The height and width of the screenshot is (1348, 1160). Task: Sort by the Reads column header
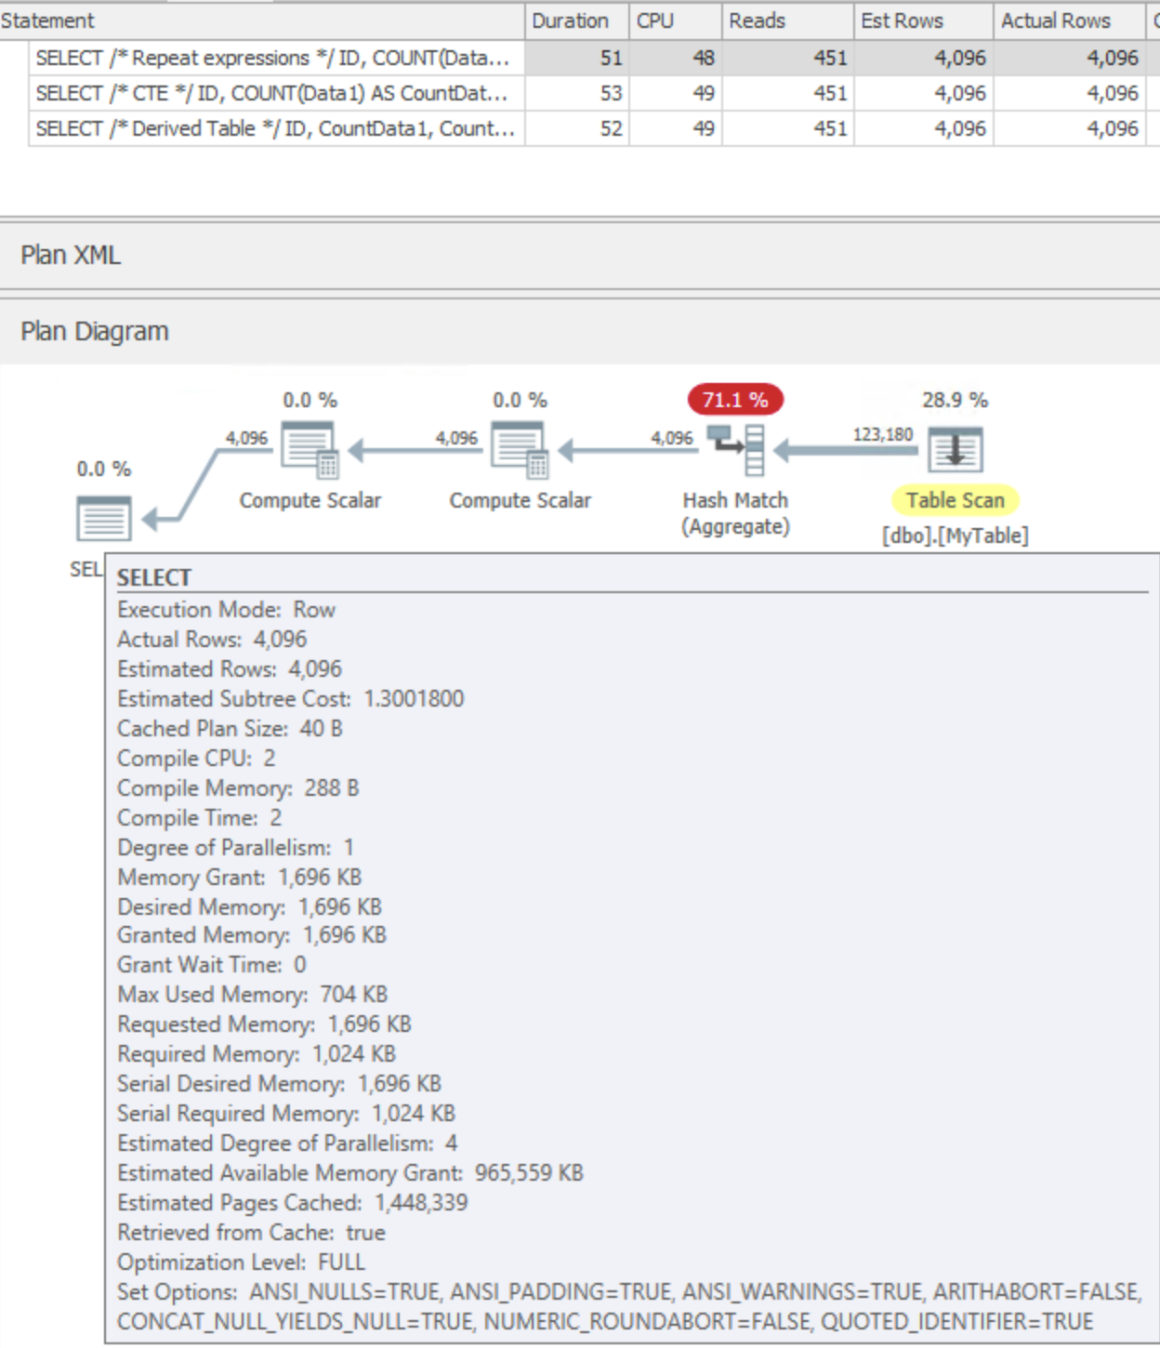(x=788, y=20)
